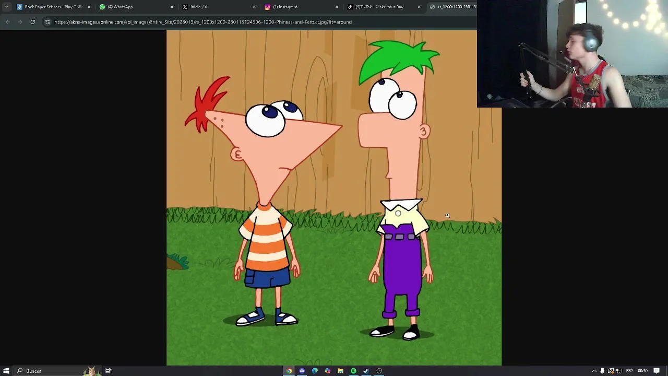Open the round gray app on taskbar

(379, 371)
